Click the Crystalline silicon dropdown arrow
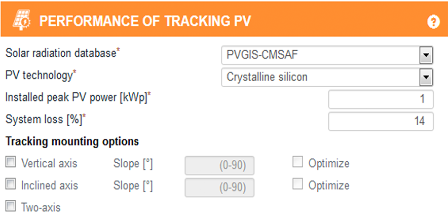Screen dimensions: 448x216 point(426,78)
